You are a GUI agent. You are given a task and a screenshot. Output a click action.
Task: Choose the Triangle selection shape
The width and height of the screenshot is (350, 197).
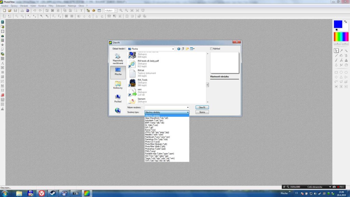click(x=341, y=77)
